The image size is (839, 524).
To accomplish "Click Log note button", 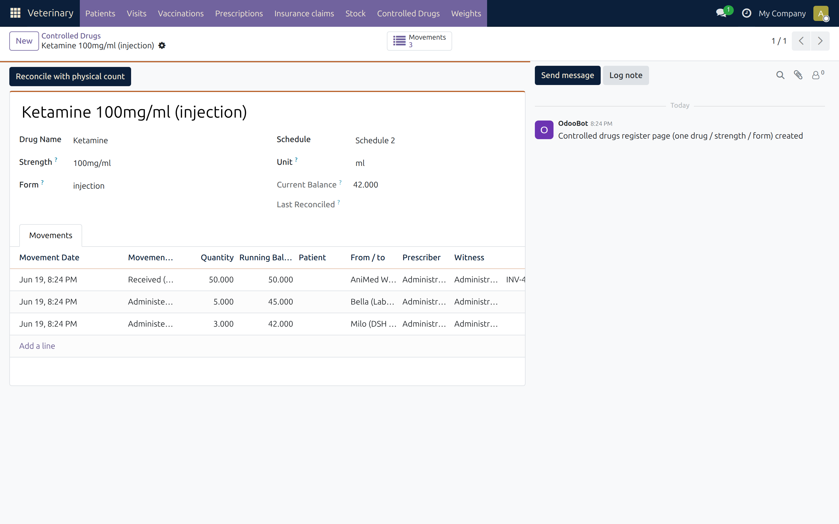I will [x=626, y=75].
